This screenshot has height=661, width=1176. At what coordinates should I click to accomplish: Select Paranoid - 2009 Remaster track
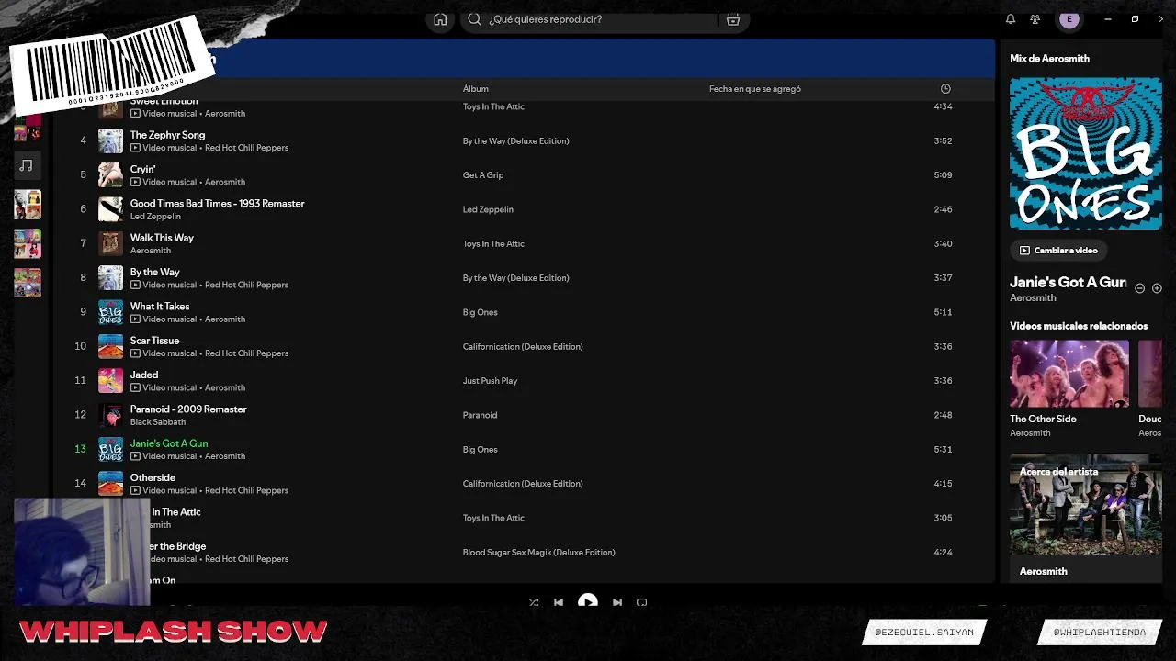pos(188,409)
